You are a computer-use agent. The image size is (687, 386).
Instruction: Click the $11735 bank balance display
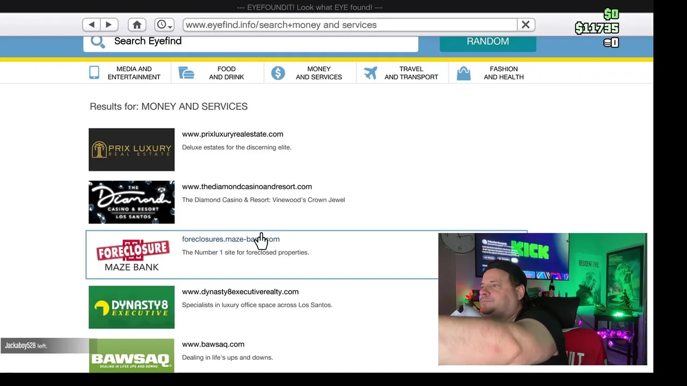[x=597, y=28]
